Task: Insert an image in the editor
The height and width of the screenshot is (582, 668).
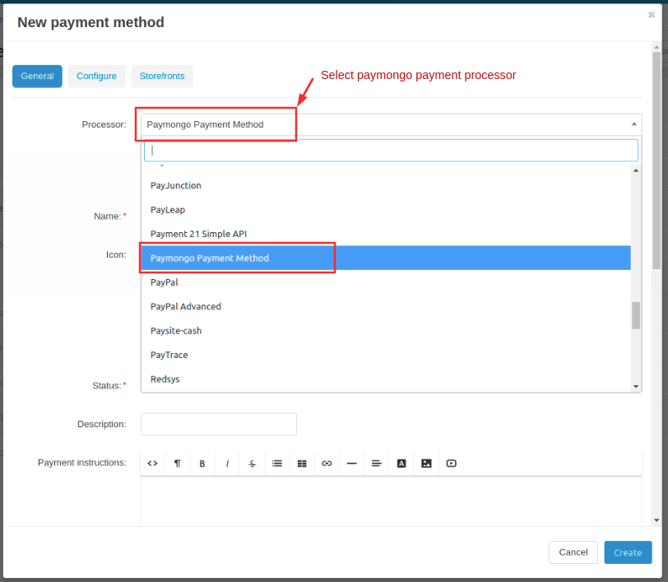Action: [426, 463]
